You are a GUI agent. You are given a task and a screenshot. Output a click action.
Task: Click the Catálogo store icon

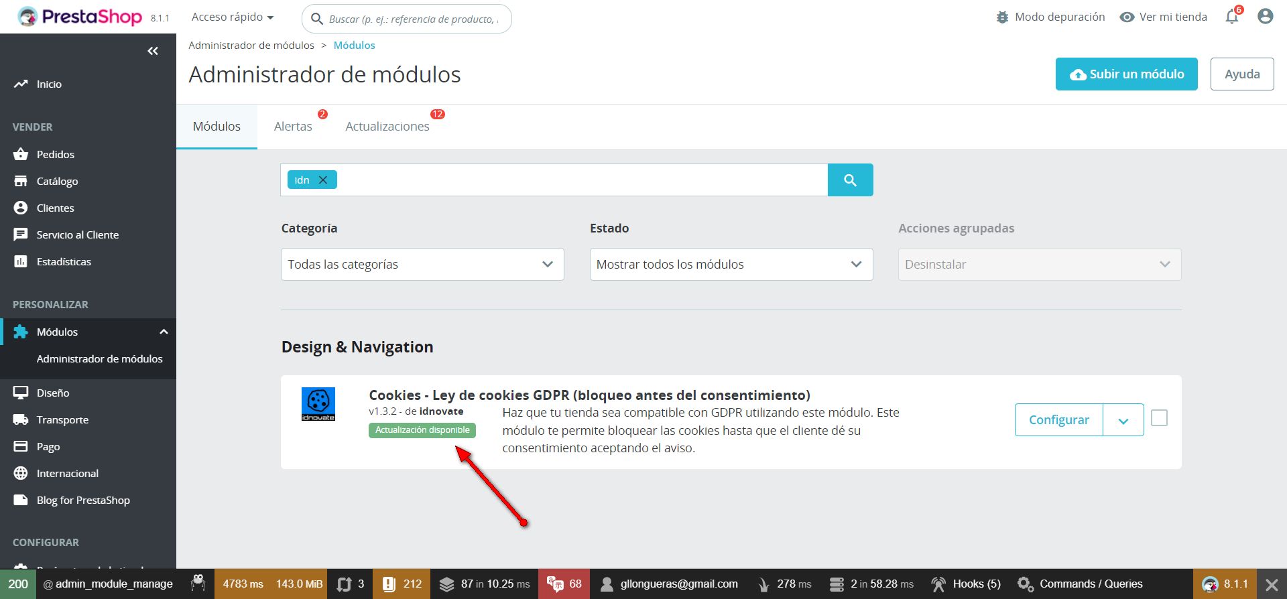pyautogui.click(x=21, y=181)
